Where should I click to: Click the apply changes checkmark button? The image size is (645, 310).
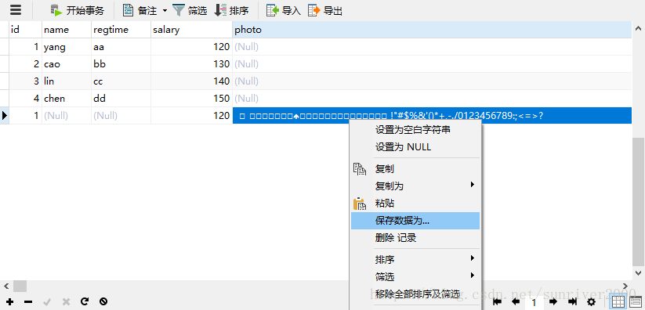(47, 301)
